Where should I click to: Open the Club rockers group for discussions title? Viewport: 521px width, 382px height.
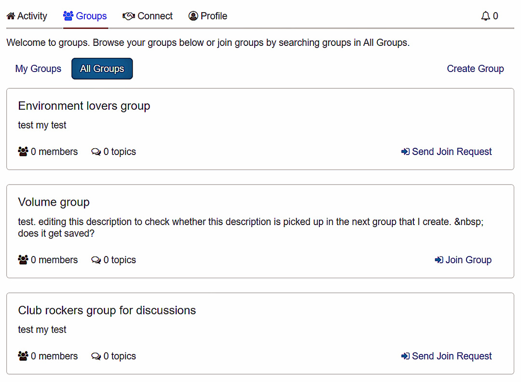coord(107,310)
